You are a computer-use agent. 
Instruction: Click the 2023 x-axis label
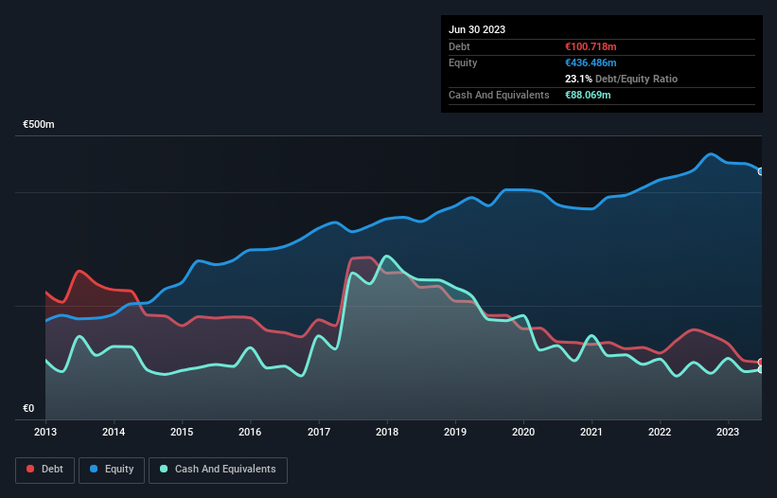point(728,432)
